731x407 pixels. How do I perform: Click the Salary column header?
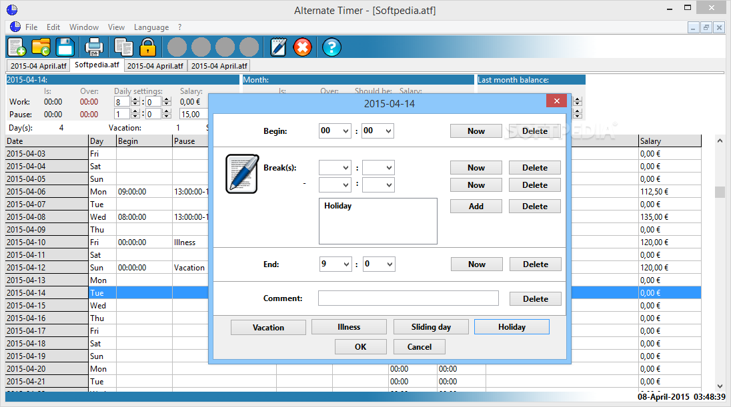(670, 141)
